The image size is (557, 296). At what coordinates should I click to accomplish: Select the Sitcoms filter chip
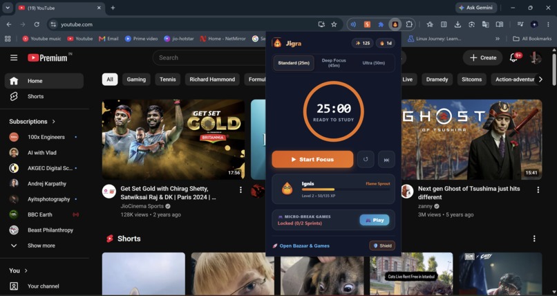pyautogui.click(x=471, y=80)
